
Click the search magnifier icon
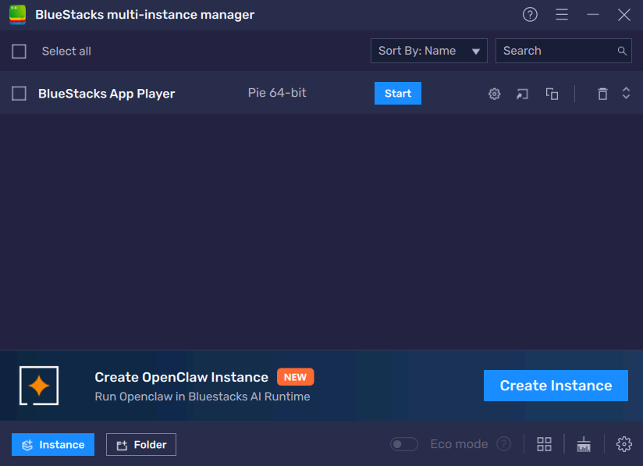622,51
